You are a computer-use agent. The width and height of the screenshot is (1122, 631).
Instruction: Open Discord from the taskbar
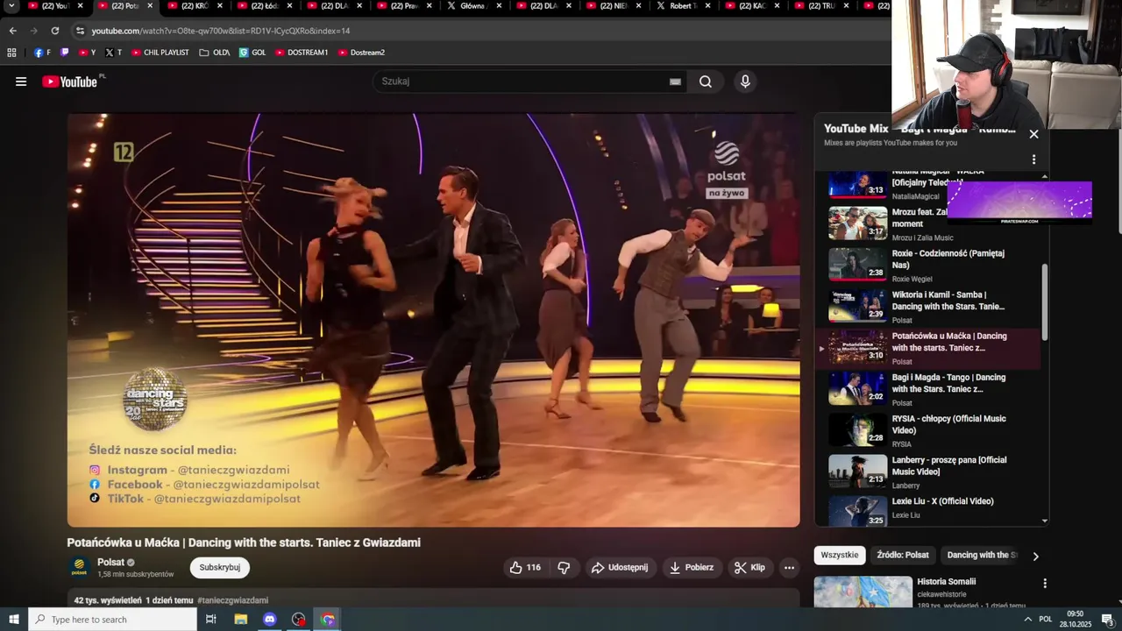[x=269, y=620]
